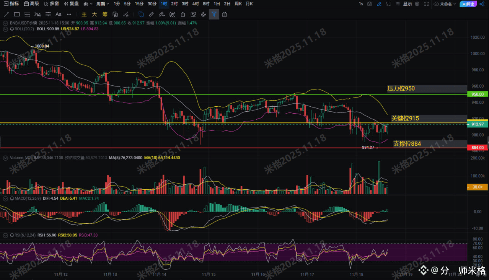Open the 指标 indicators menu
Viewport: 489px width, 280px height.
pos(11,4)
